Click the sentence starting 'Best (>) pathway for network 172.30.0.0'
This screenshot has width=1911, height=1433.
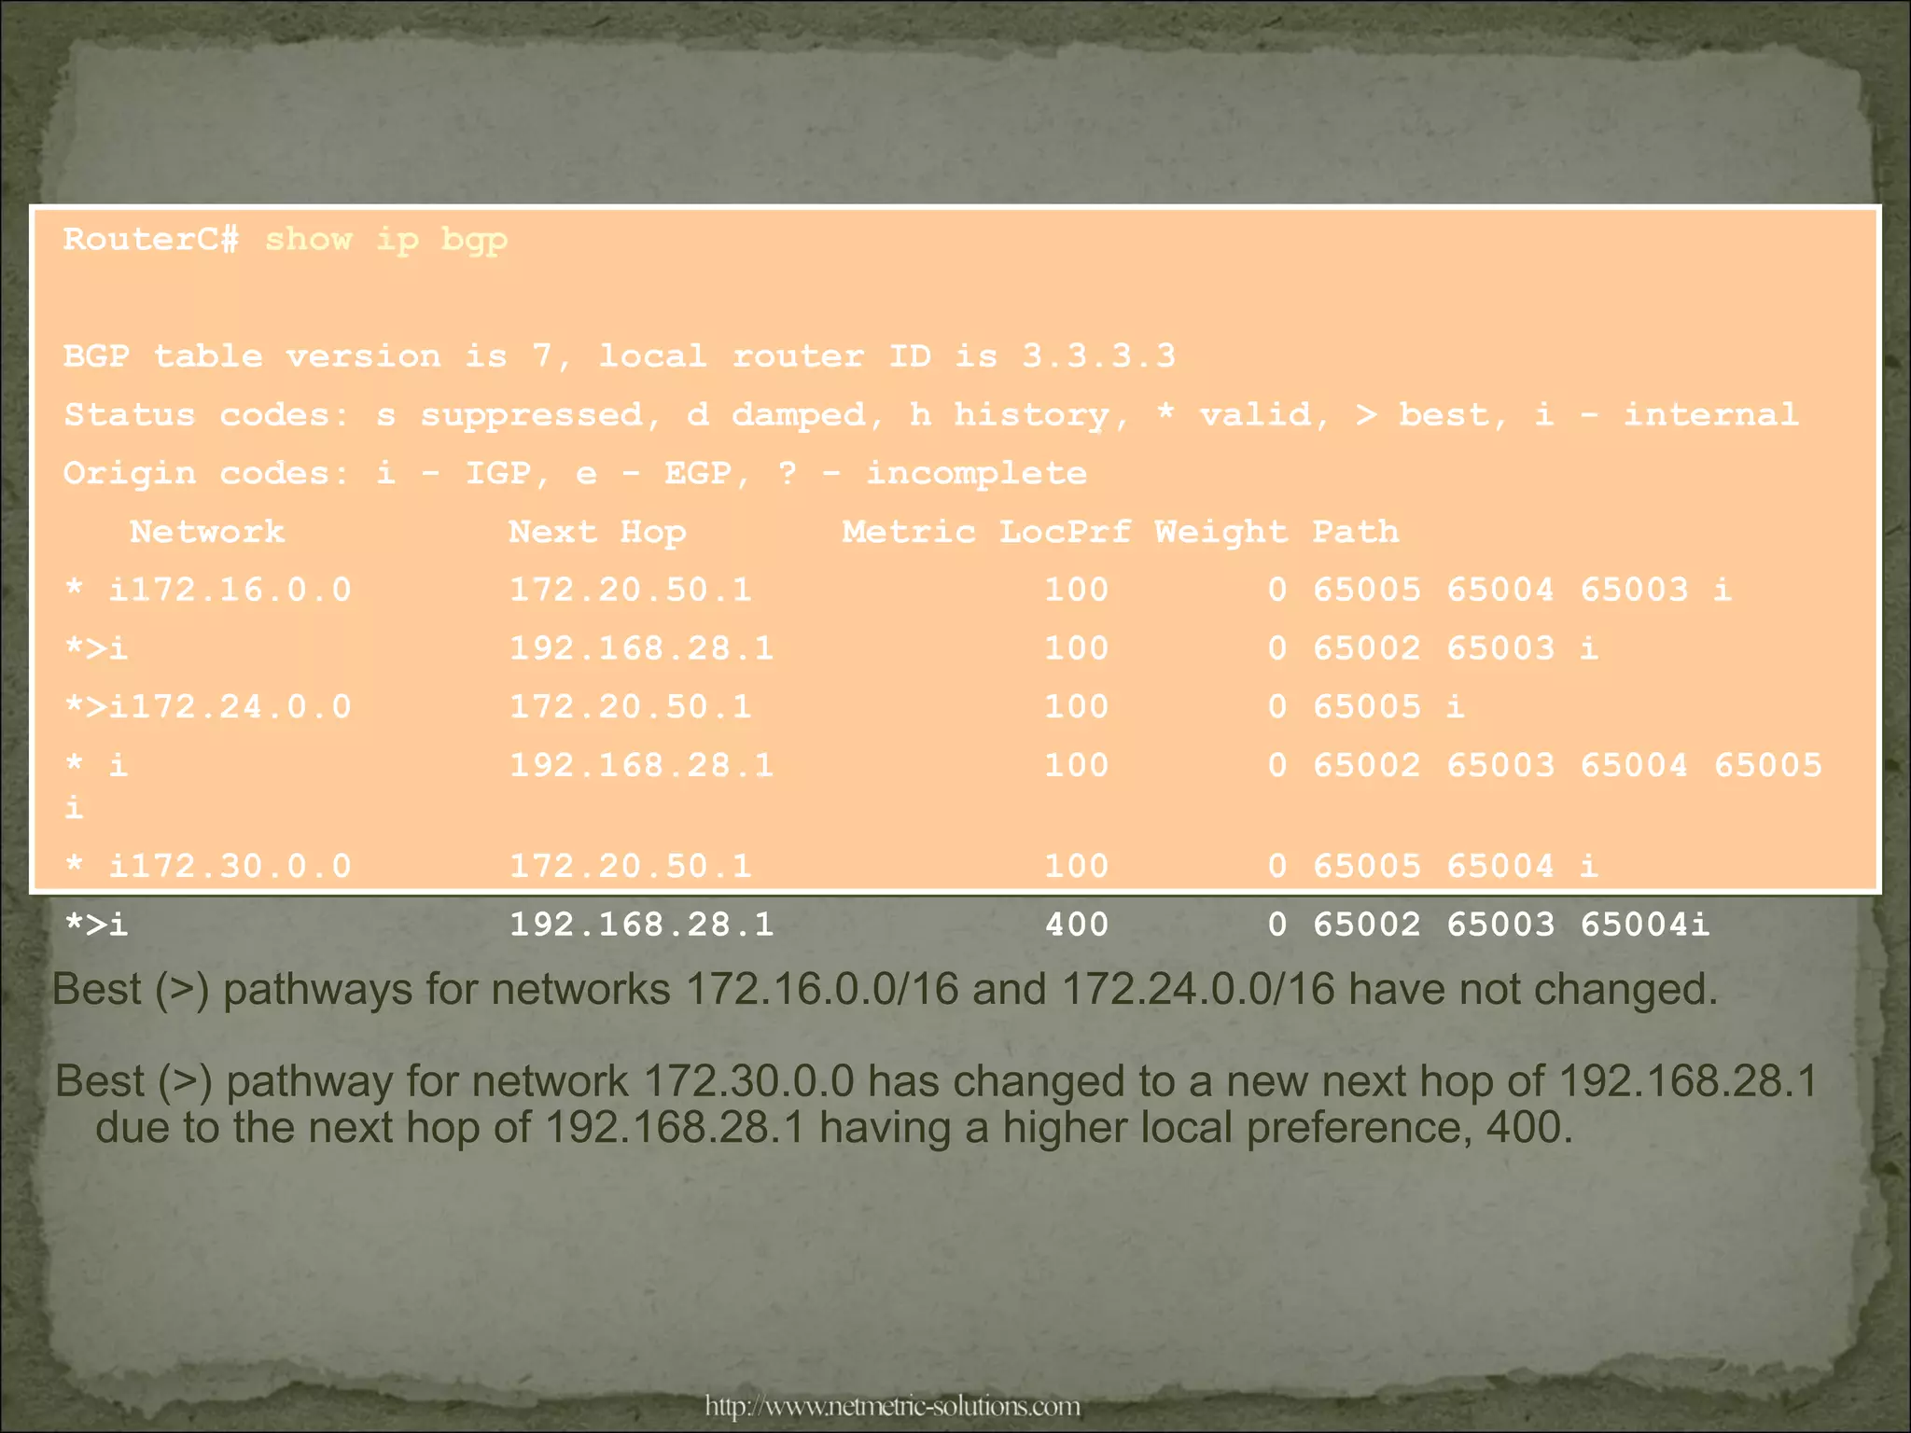click(x=937, y=1081)
